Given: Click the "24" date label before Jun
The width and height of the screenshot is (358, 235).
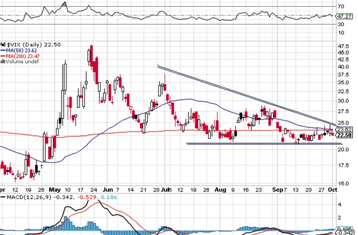Looking at the screenshot, I should coord(94,190).
